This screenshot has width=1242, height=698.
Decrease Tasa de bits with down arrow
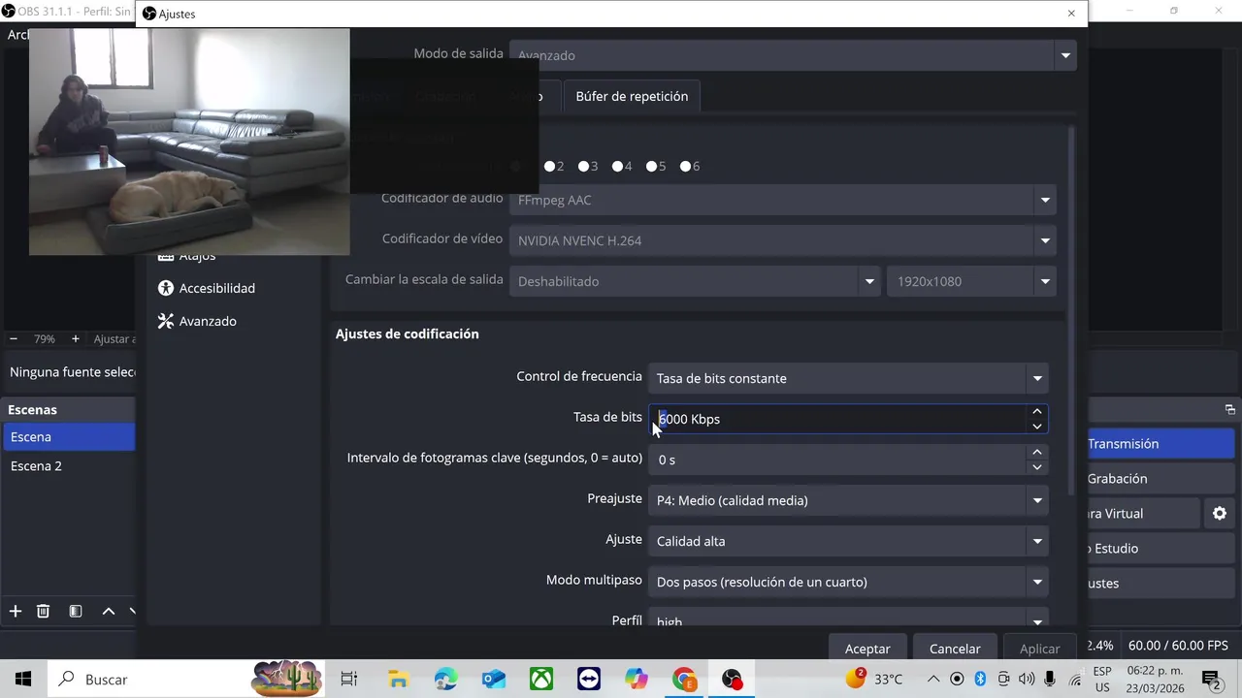(x=1037, y=426)
